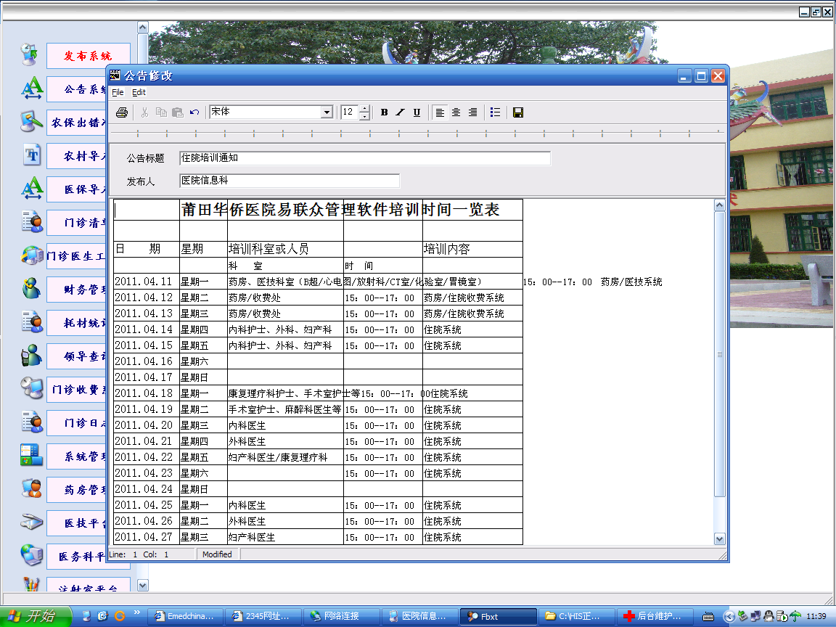Click the sidebar scrollbar down arrow
Screen dimensions: 836x627
tap(142, 586)
